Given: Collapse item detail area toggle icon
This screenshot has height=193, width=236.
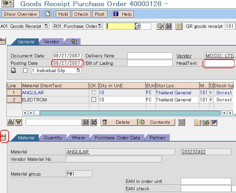Looking at the screenshot, I should [x=3, y=137].
